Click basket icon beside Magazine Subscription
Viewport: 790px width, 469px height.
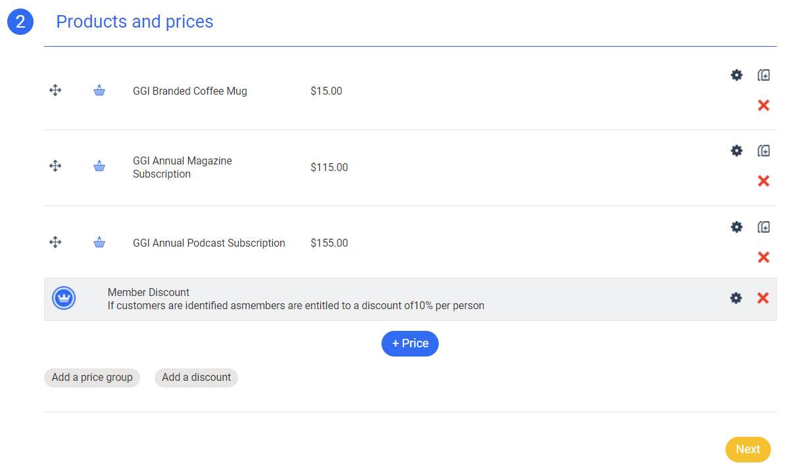[x=99, y=166]
